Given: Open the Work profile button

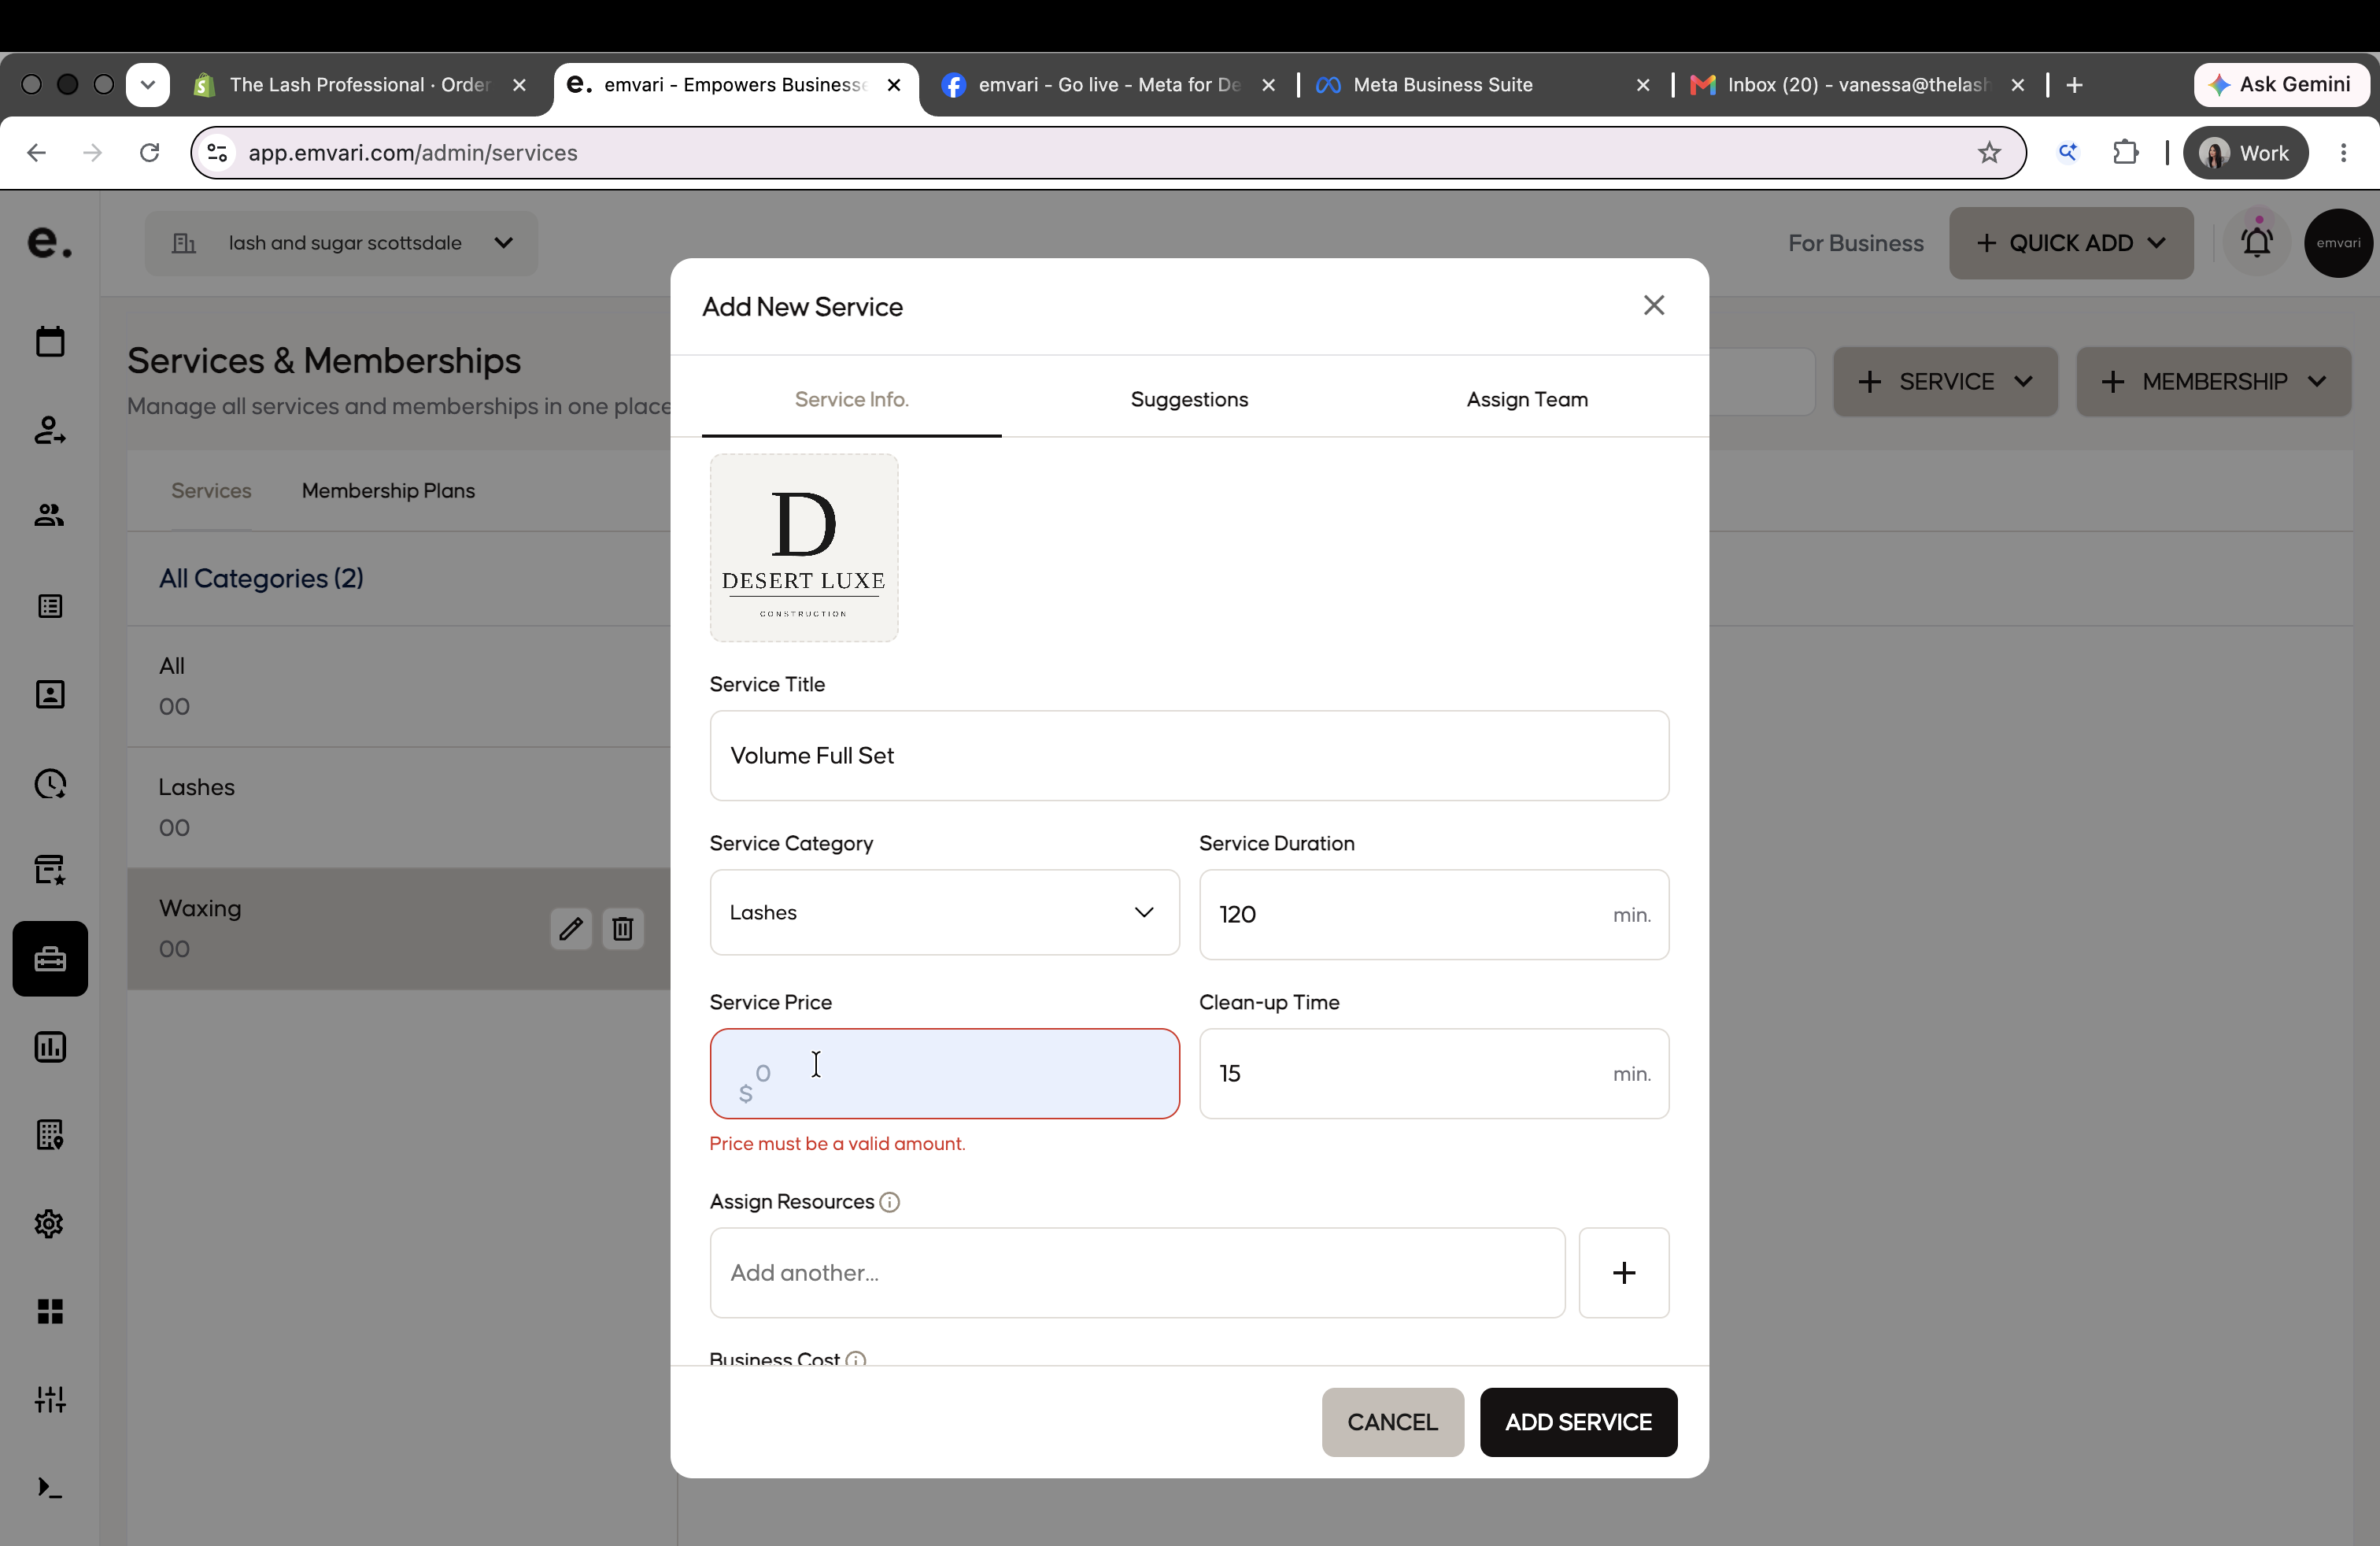Looking at the screenshot, I should 2245,153.
